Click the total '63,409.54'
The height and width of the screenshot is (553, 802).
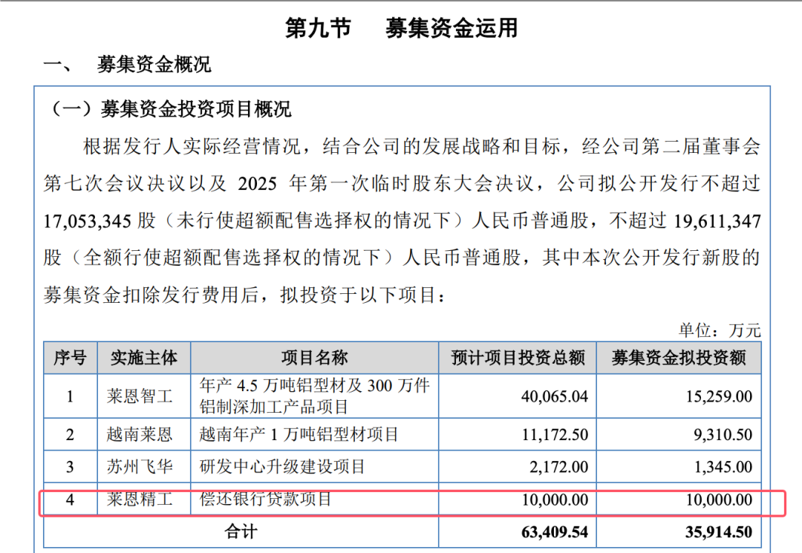[555, 532]
